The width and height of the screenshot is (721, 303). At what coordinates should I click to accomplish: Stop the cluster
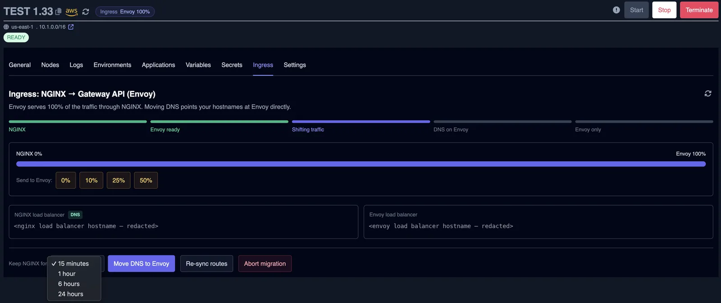(664, 10)
